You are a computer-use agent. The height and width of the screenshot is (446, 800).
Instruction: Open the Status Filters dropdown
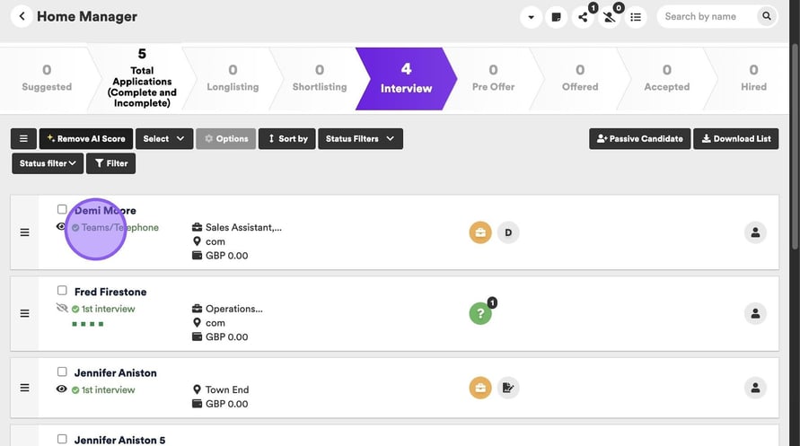click(360, 139)
